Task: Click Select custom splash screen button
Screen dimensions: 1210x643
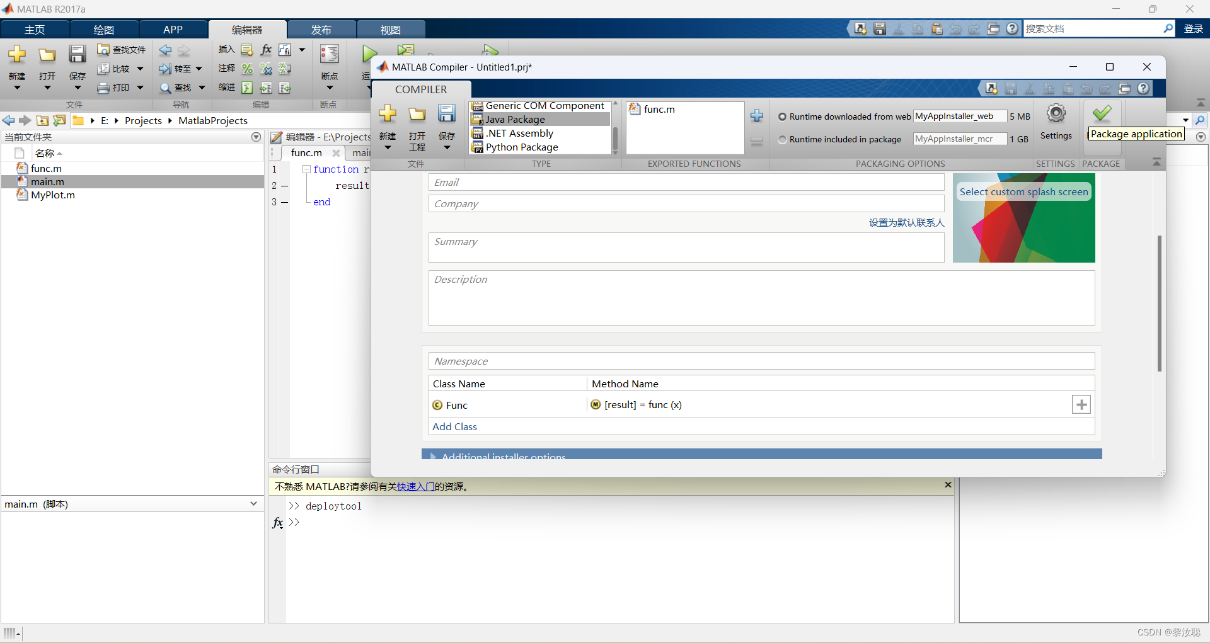Action: pyautogui.click(x=1023, y=191)
